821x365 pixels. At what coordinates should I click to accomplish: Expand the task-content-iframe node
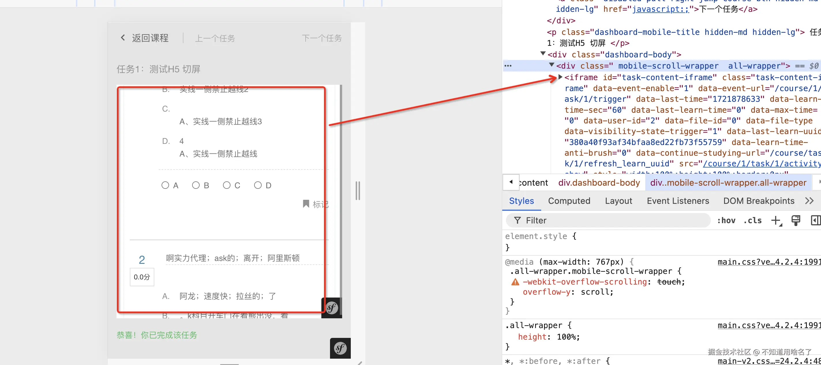click(x=560, y=77)
